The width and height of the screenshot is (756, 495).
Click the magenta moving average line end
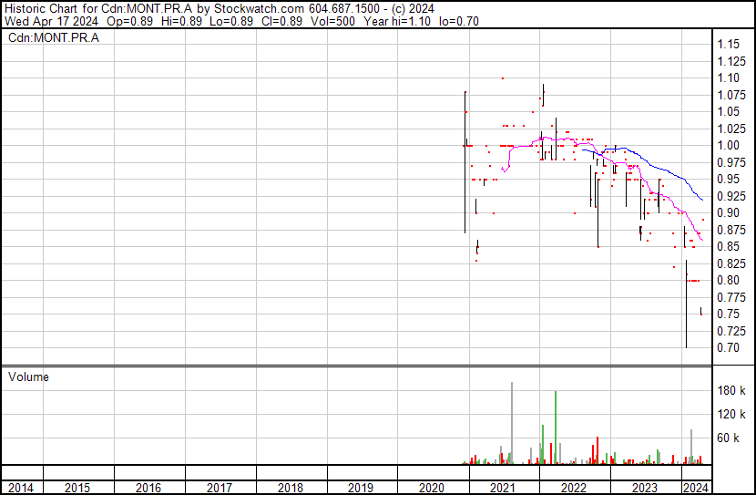[x=701, y=240]
